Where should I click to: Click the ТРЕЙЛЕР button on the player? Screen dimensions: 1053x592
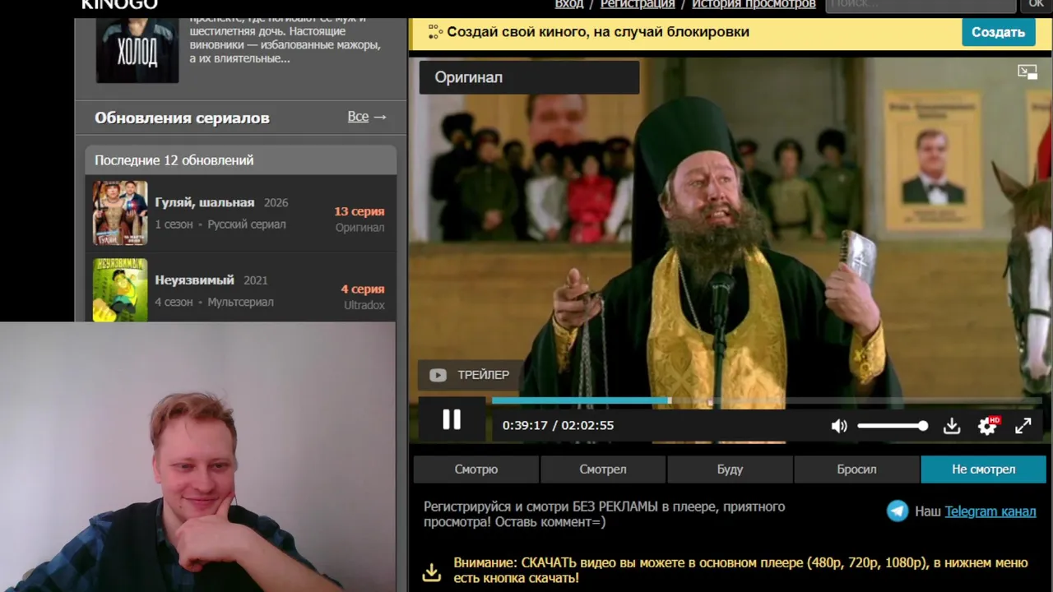(x=469, y=375)
